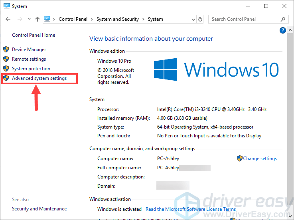
Task: Open Advanced system settings
Action: click(x=39, y=78)
